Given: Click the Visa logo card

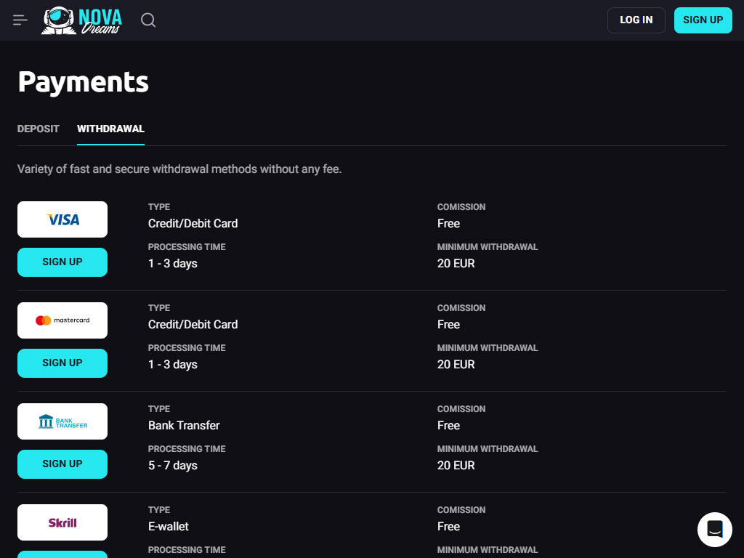Looking at the screenshot, I should 62,219.
